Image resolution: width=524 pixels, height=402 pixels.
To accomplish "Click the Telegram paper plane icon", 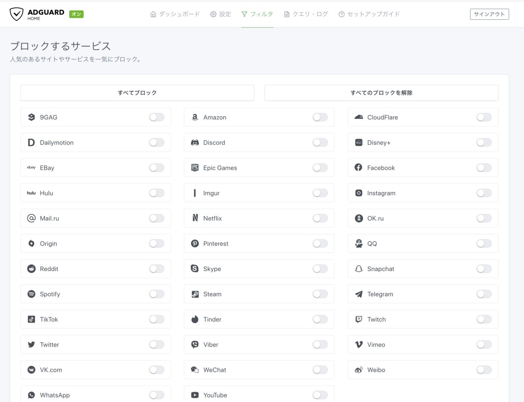I will point(359,294).
